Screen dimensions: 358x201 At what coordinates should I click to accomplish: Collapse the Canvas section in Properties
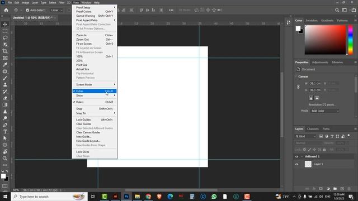coord(296,76)
